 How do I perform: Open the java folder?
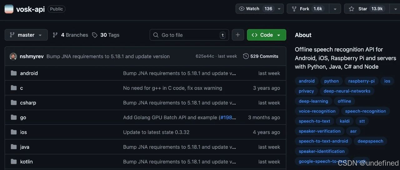25,147
